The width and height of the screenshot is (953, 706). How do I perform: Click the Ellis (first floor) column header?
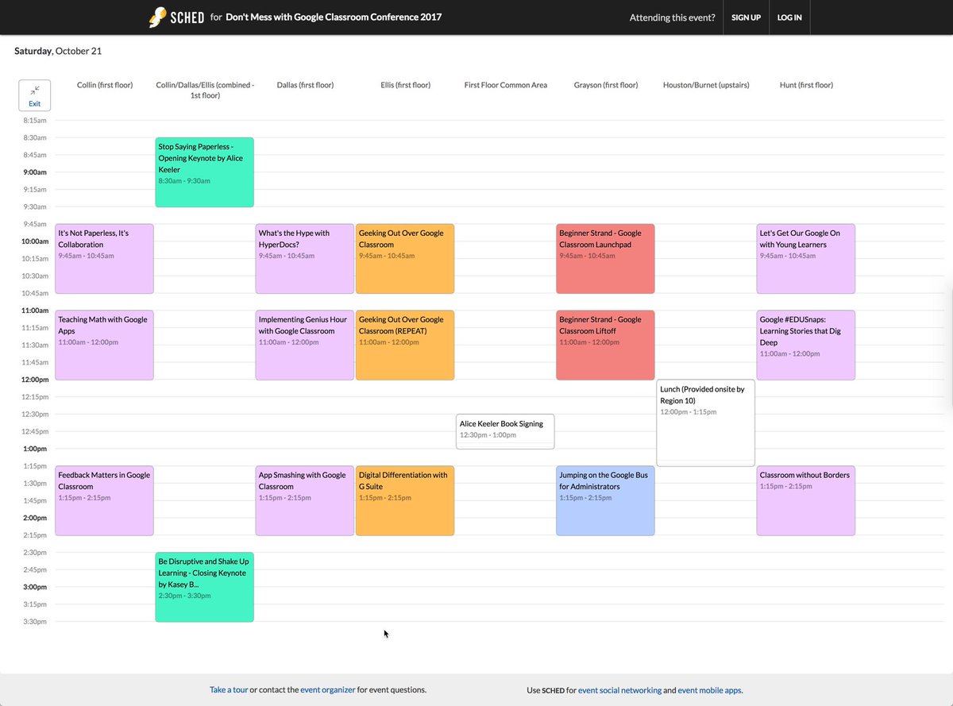tap(405, 85)
